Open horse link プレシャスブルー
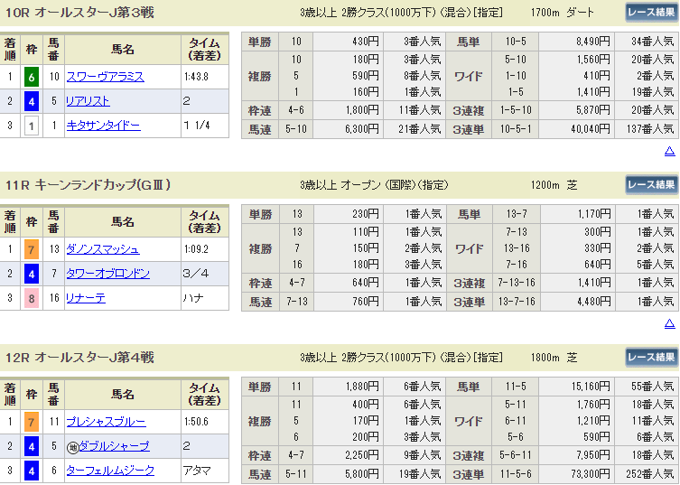Screen dimensions: 680x485 click(x=106, y=422)
